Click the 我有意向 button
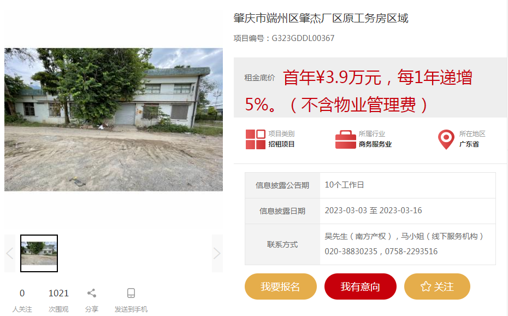The width and height of the screenshot is (508, 316). pyautogui.click(x=361, y=286)
